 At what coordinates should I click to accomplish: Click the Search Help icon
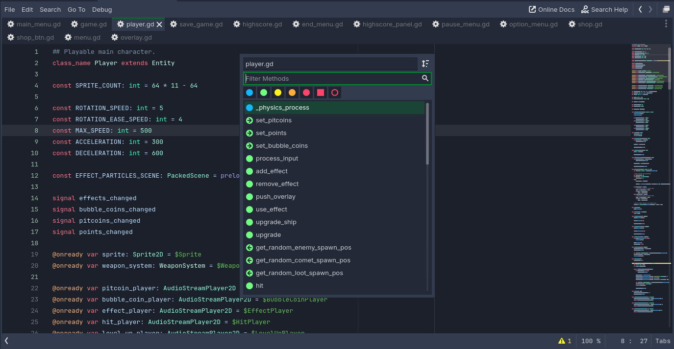coord(584,9)
